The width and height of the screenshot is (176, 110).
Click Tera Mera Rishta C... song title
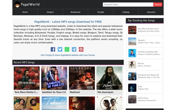[26, 92]
